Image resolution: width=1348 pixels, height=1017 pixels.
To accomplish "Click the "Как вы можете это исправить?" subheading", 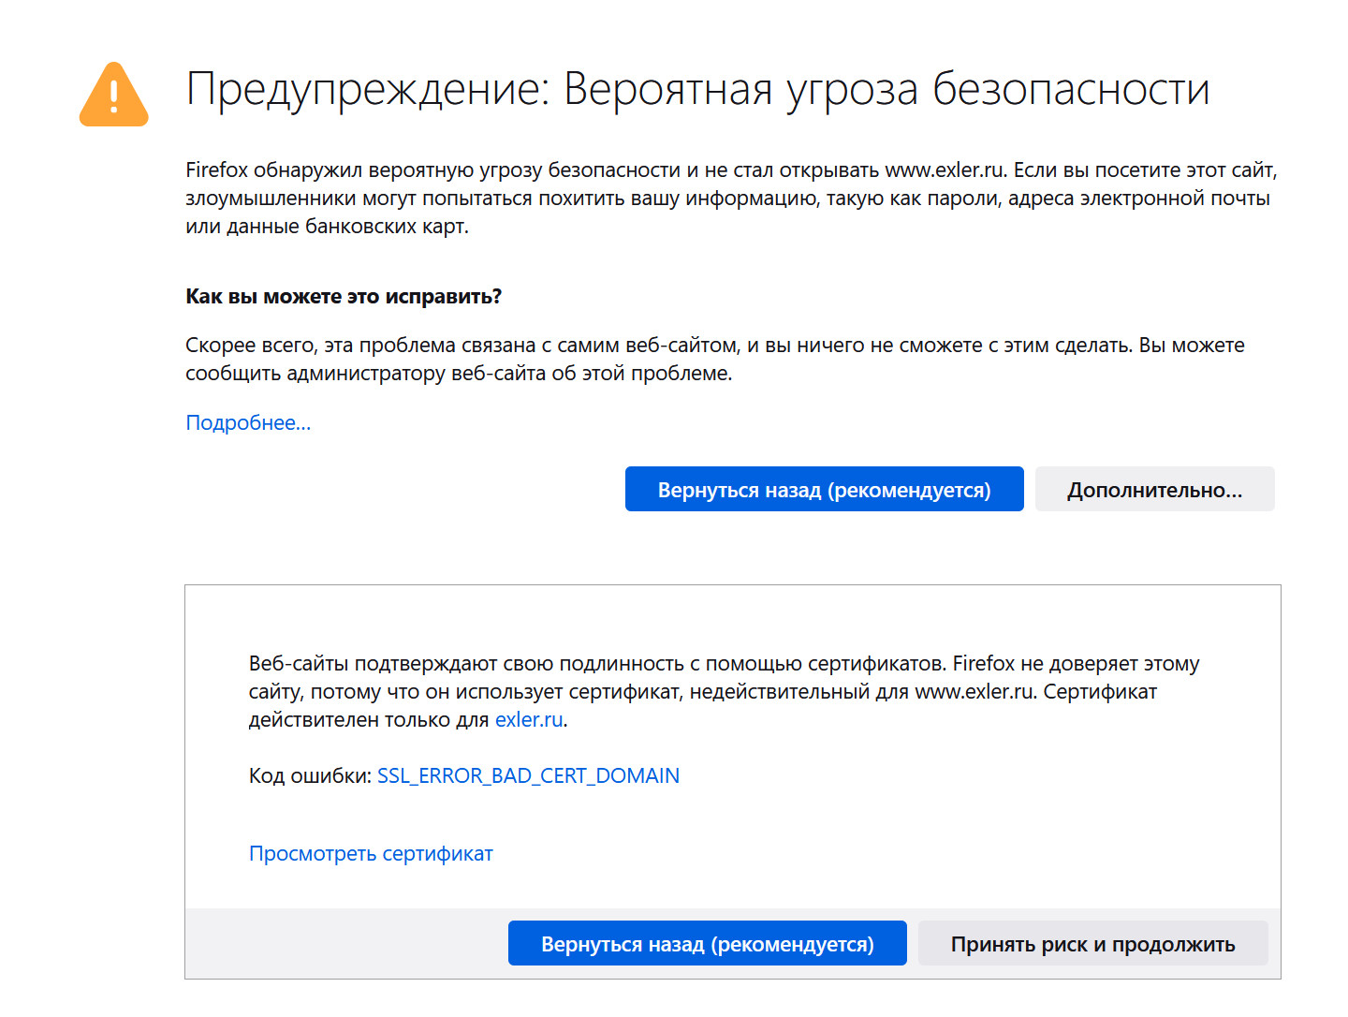I will point(344,297).
